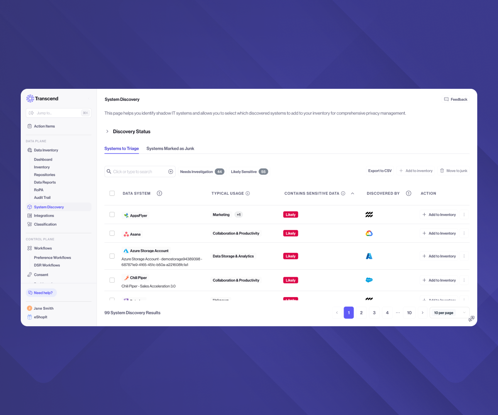Click the Add to inventory toolbar button

pyautogui.click(x=416, y=171)
